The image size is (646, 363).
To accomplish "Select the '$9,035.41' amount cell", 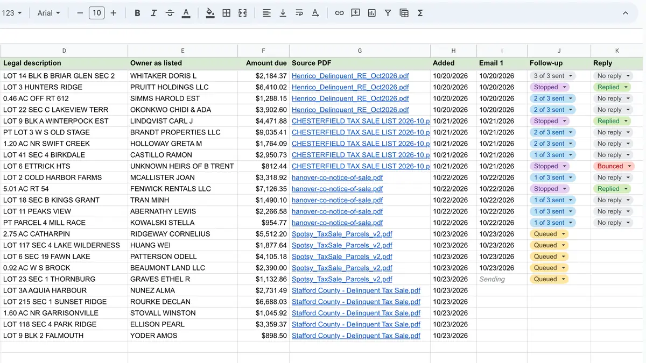I will pos(263,132).
